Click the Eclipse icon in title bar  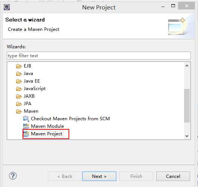7,7
